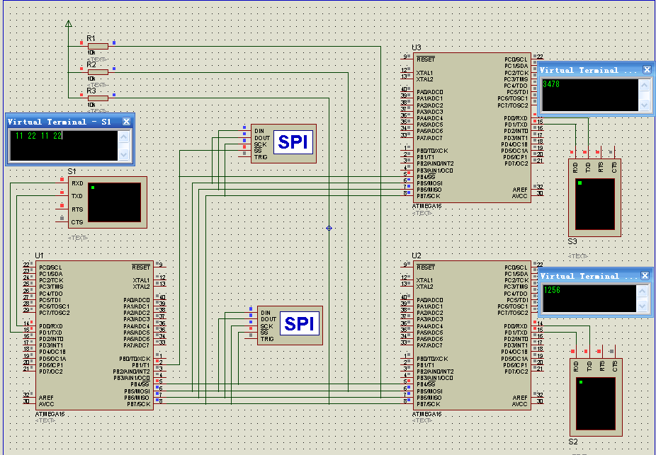Select the U3 ATMEGA16 chip body
This screenshot has width=656, height=455.
tap(470, 127)
